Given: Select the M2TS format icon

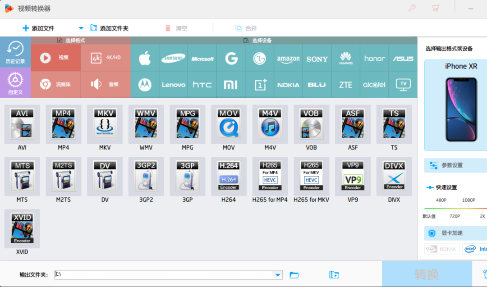Looking at the screenshot, I should click(64, 176).
